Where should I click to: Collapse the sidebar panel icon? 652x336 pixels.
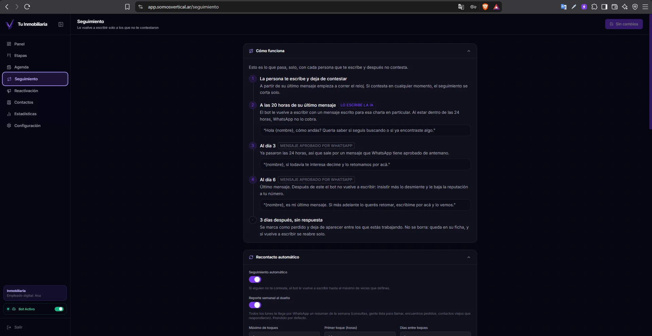click(x=61, y=24)
